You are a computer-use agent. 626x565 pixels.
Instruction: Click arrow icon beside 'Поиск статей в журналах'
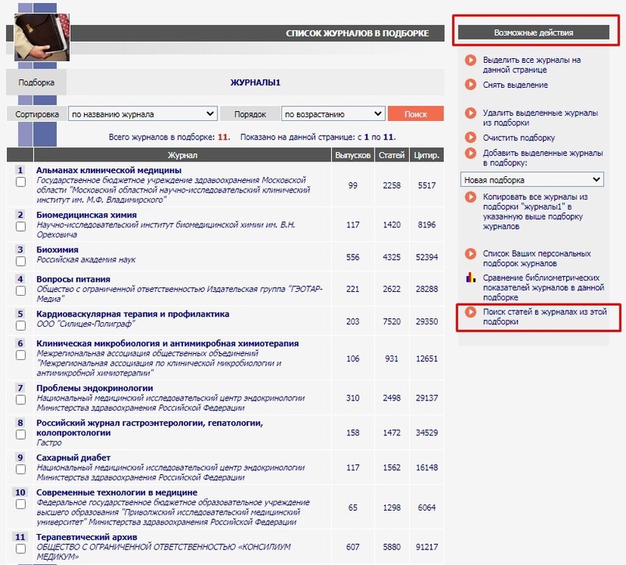pos(470,312)
